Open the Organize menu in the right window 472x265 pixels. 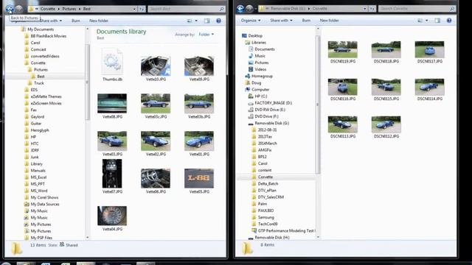tap(251, 21)
